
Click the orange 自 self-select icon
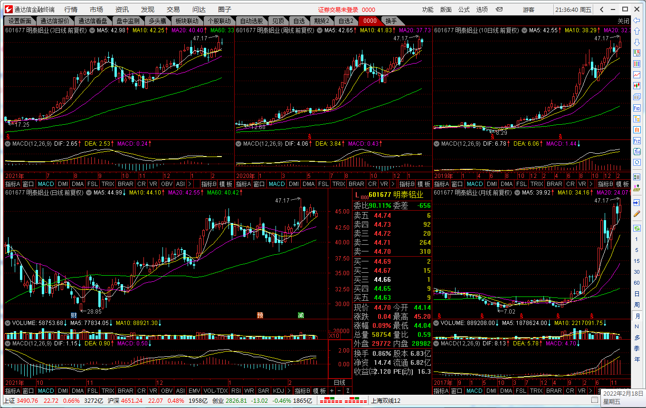click(637, 130)
